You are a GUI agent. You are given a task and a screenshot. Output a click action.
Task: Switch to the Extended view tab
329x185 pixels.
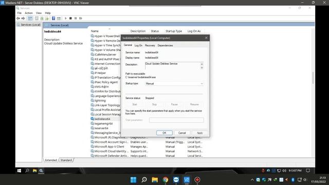(51, 160)
